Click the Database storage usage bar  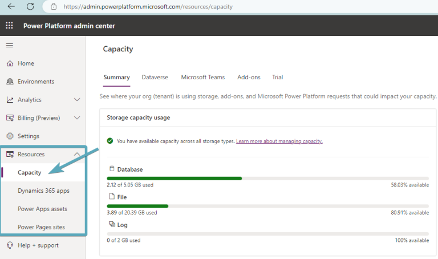(x=267, y=178)
